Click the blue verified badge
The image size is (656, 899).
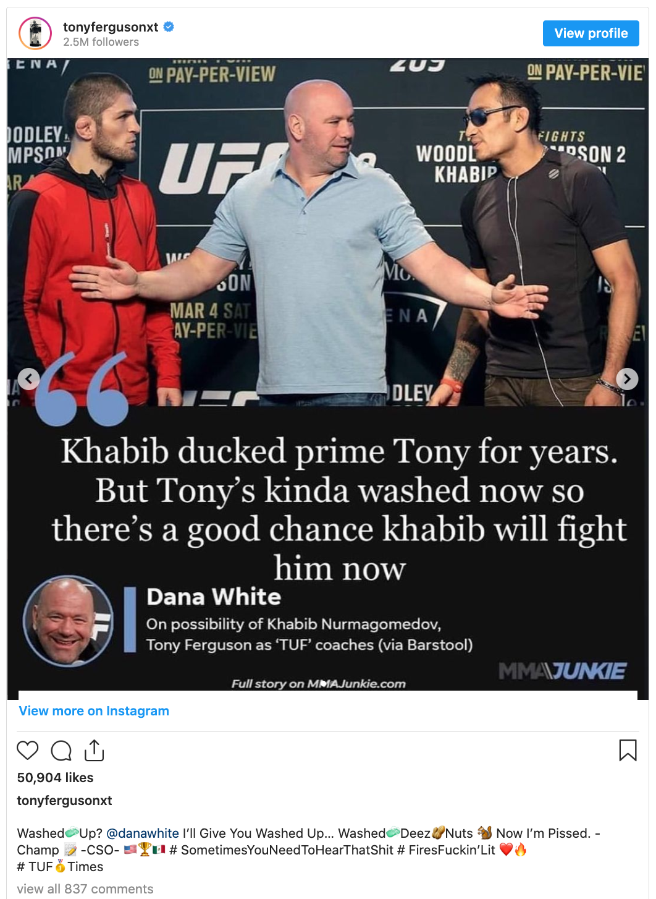point(169,27)
